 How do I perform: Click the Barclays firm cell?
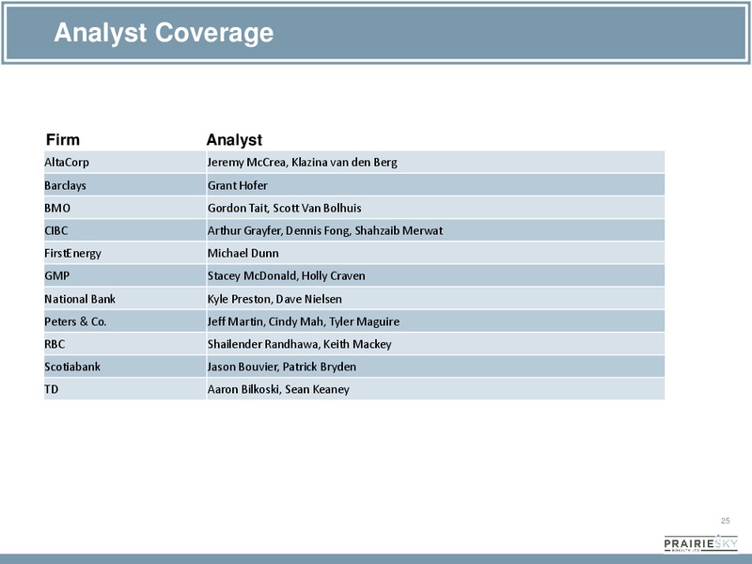click(125, 184)
